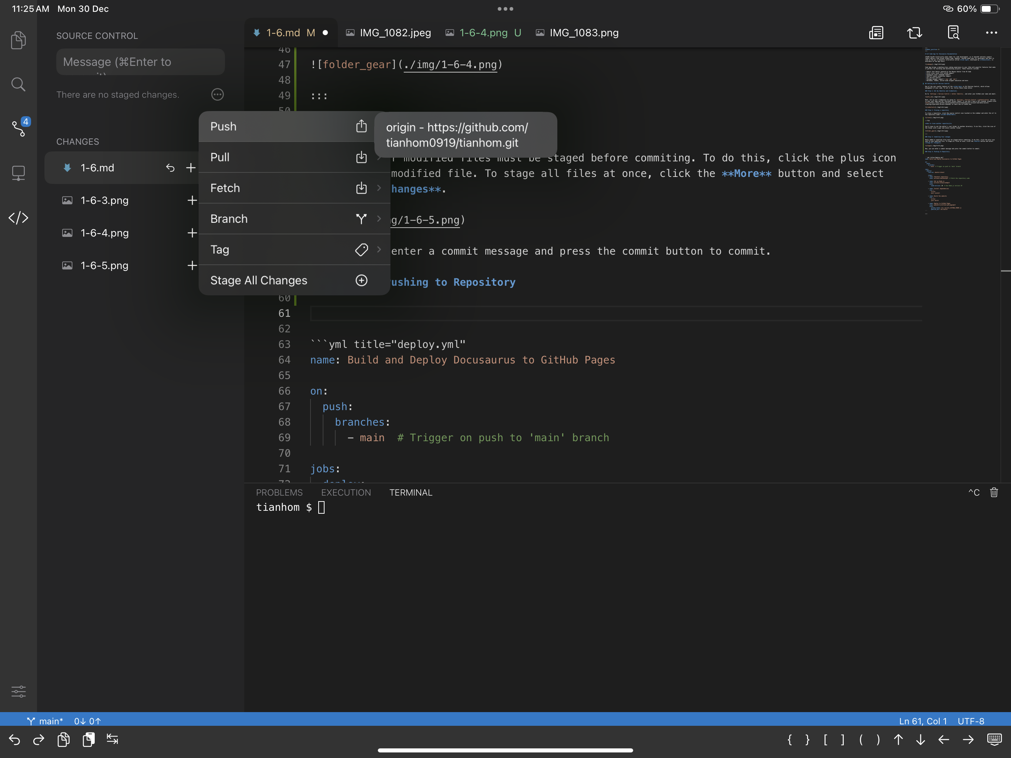Hide keyboard with the keyboard icon
The image size is (1011, 758).
coord(995,740)
